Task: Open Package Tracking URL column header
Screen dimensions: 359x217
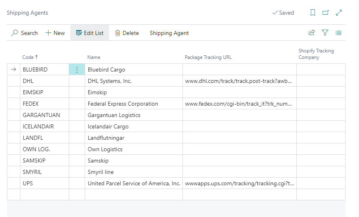Action: click(208, 57)
